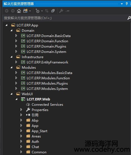Click the Back navigation arrow icon
The image size is (131, 155).
pos(7,11)
